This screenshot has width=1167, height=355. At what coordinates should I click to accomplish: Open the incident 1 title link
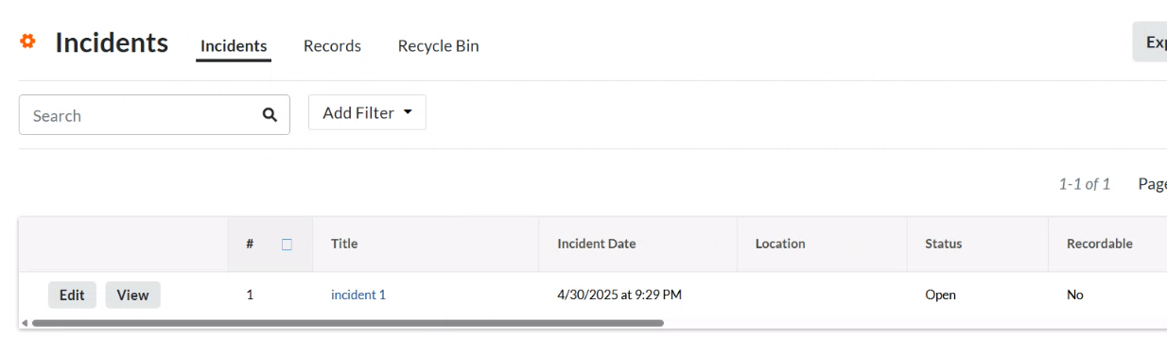(358, 295)
